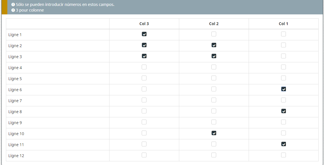This screenshot has width=324, height=165.
Task: Click the Col 3 column header
Action: point(144,24)
